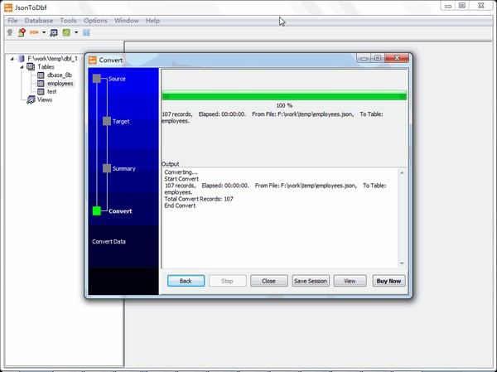Collapse the F:\work\temp\dbf_1 database node
The width and height of the screenshot is (497, 372).
click(10, 59)
